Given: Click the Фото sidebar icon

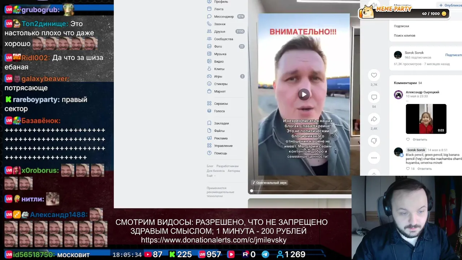Looking at the screenshot, I should tap(209, 47).
